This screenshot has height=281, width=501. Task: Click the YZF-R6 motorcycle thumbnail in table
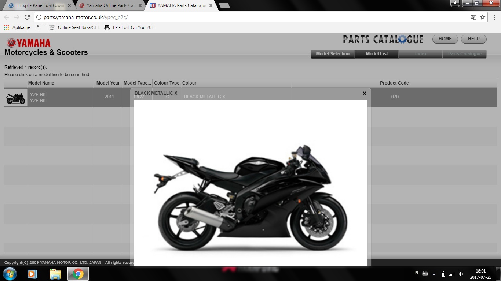16,98
